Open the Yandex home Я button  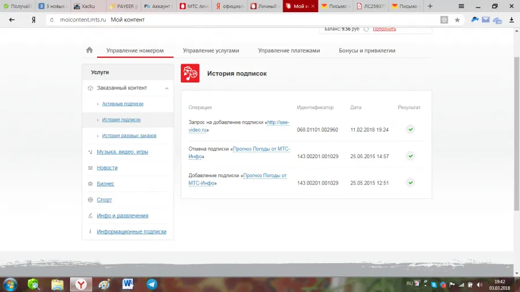tap(34, 20)
